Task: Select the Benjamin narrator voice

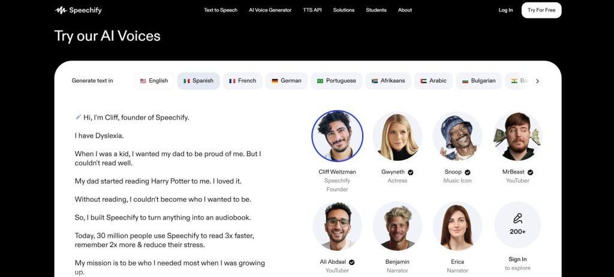Action: pos(397,226)
